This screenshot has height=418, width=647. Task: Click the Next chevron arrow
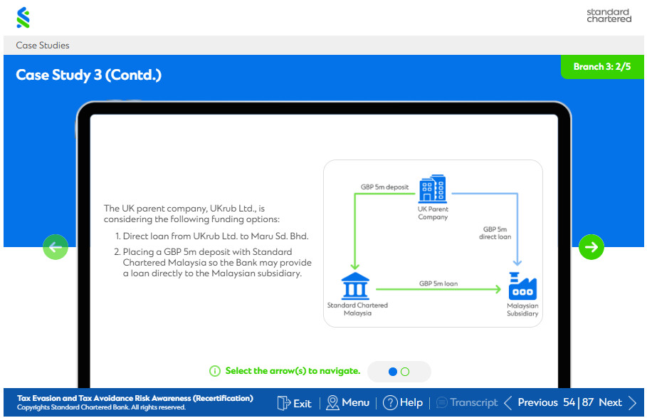(632, 403)
